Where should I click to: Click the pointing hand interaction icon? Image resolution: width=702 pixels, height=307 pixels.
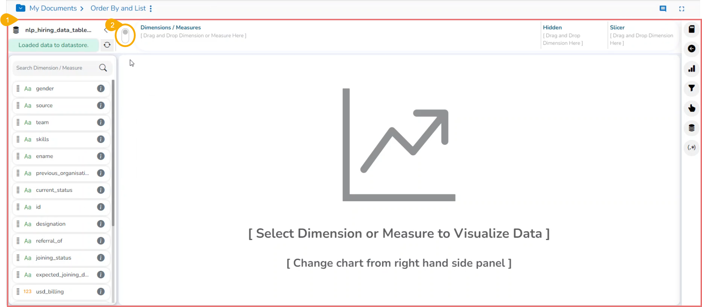[x=692, y=108]
